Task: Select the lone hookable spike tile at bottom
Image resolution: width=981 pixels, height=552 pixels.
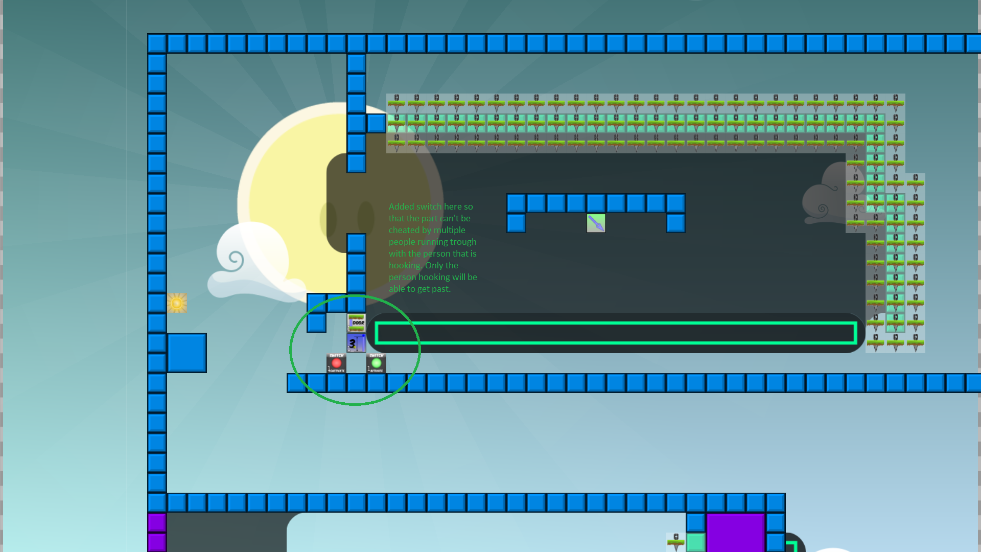Action: pos(675,542)
